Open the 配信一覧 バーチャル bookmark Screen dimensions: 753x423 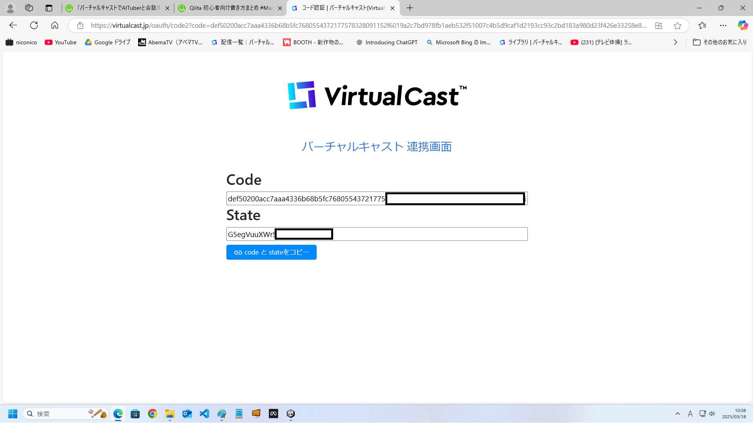click(243, 42)
